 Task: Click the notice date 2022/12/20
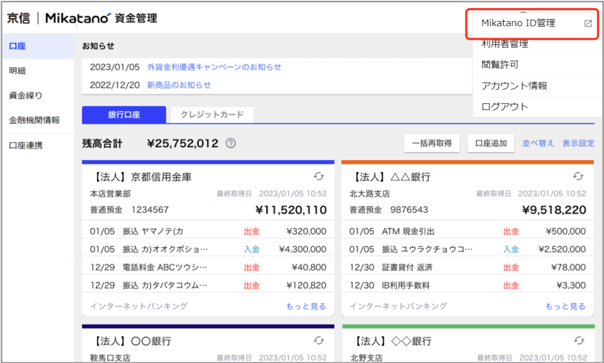click(115, 85)
